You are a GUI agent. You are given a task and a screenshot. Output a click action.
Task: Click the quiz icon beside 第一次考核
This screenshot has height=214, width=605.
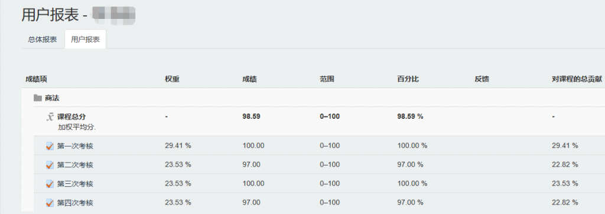[x=50, y=146]
